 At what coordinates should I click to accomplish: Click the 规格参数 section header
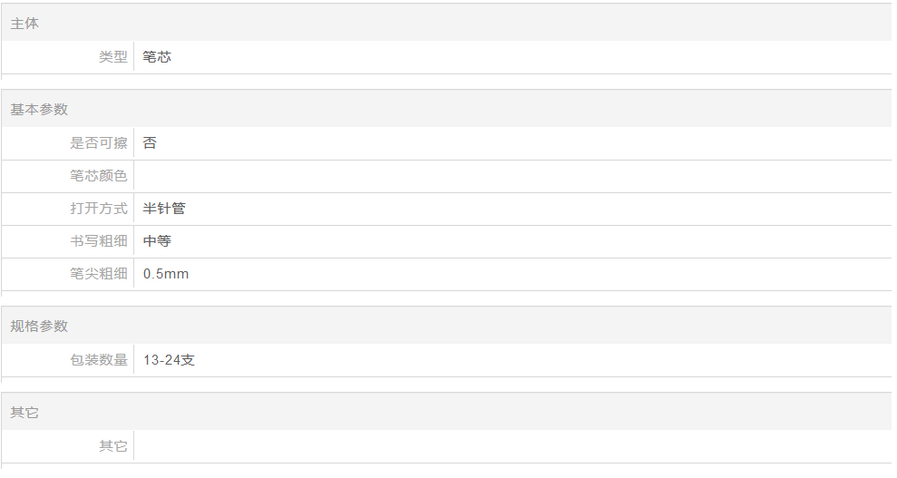[x=39, y=327]
